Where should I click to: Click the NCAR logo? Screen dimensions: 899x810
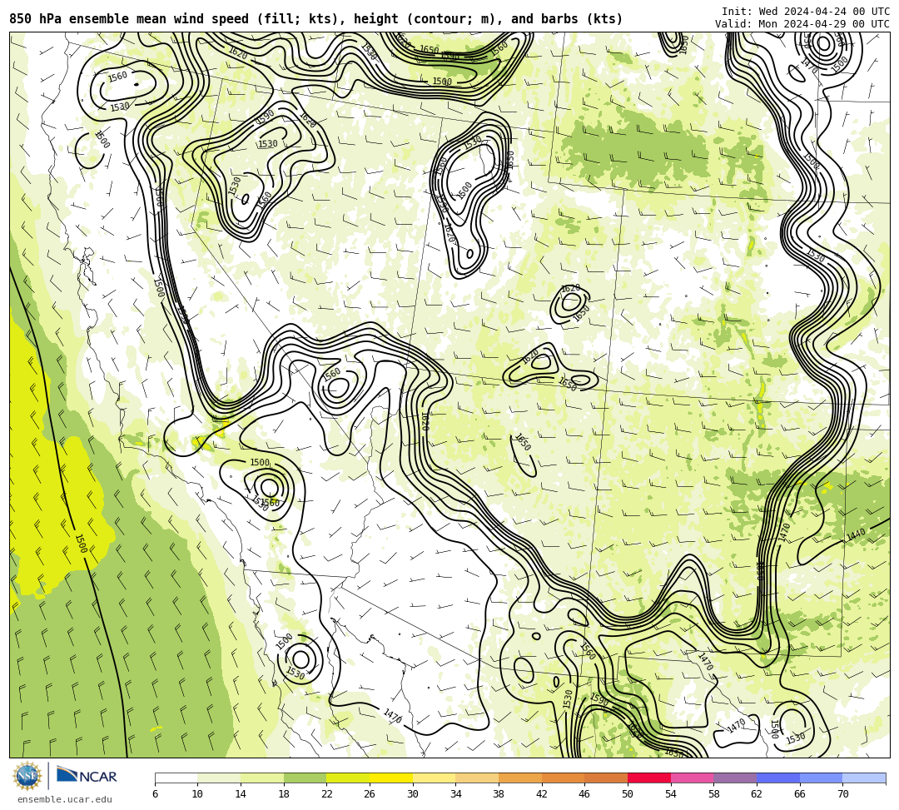tap(87, 776)
